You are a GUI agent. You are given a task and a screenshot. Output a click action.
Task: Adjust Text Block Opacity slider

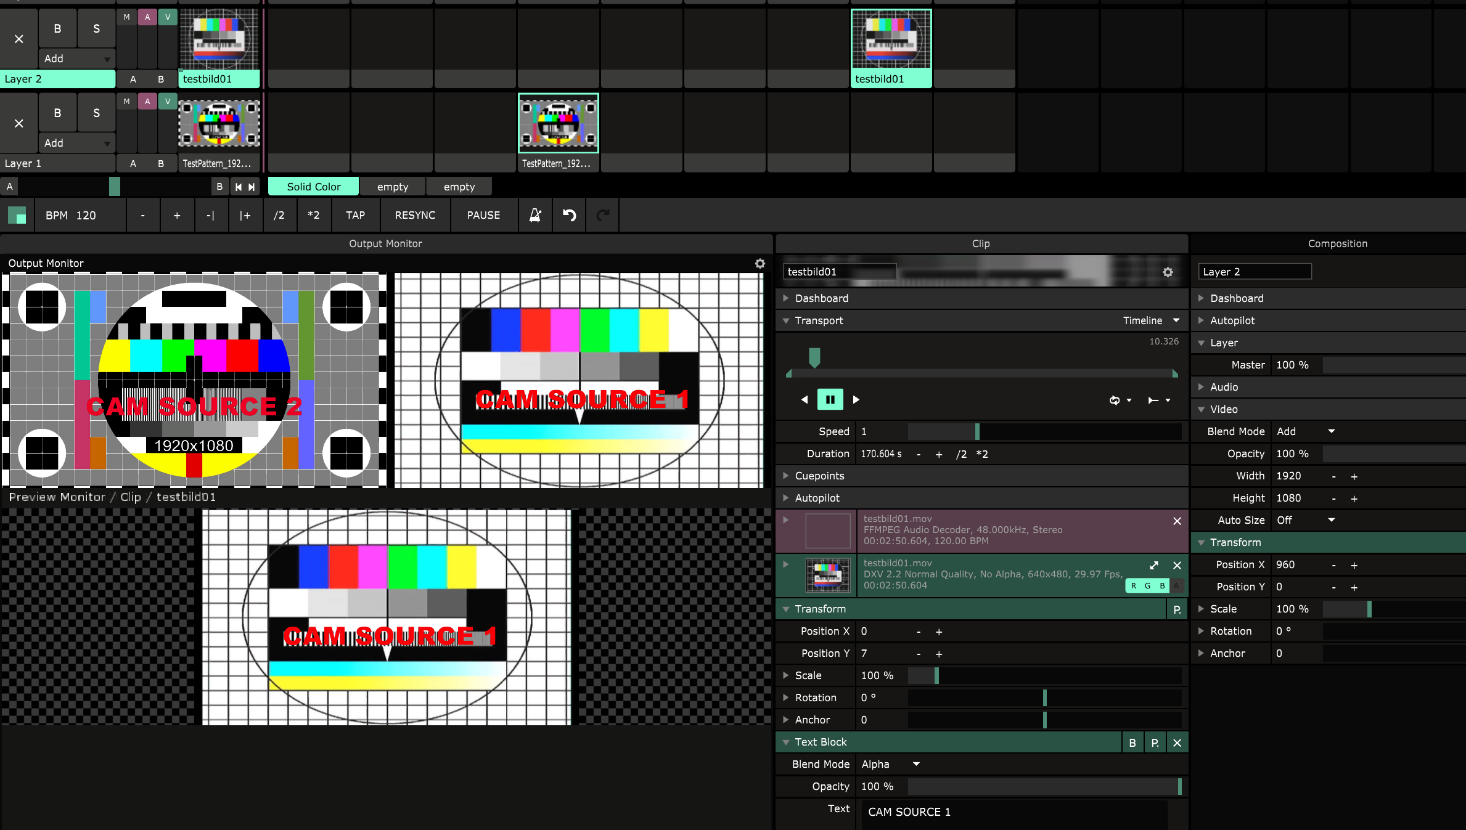(1044, 786)
